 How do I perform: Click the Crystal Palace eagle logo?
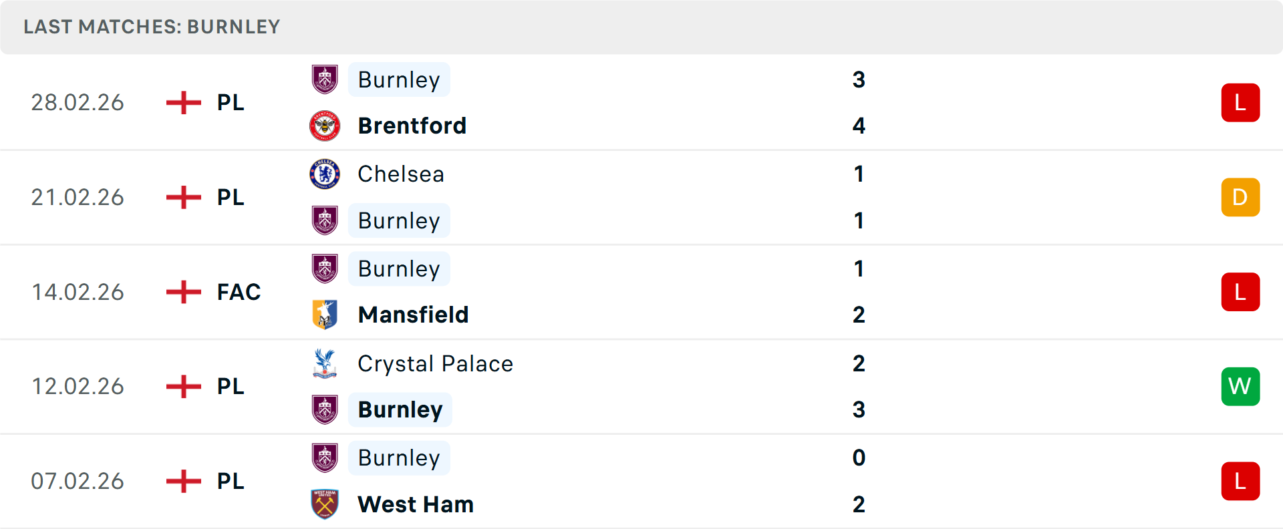tap(325, 364)
